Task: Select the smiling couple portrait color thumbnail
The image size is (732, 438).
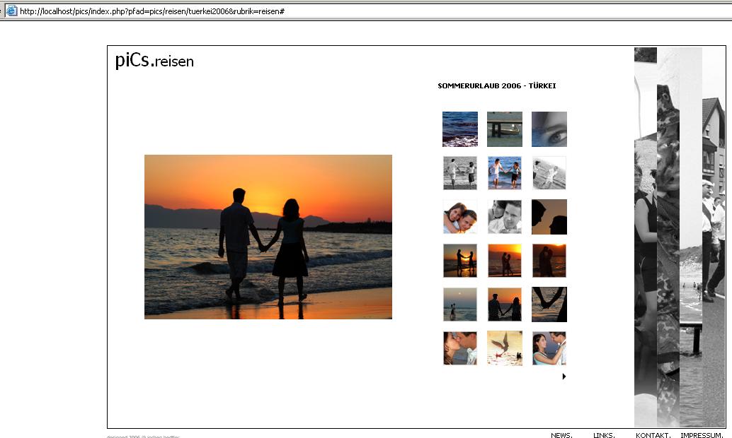Action: 460,217
